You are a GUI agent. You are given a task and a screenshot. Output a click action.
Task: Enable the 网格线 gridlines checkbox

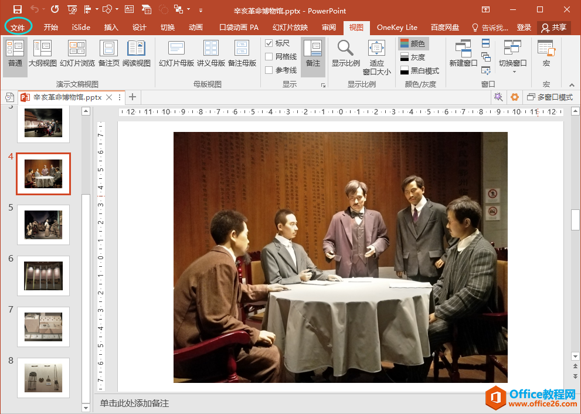point(269,57)
